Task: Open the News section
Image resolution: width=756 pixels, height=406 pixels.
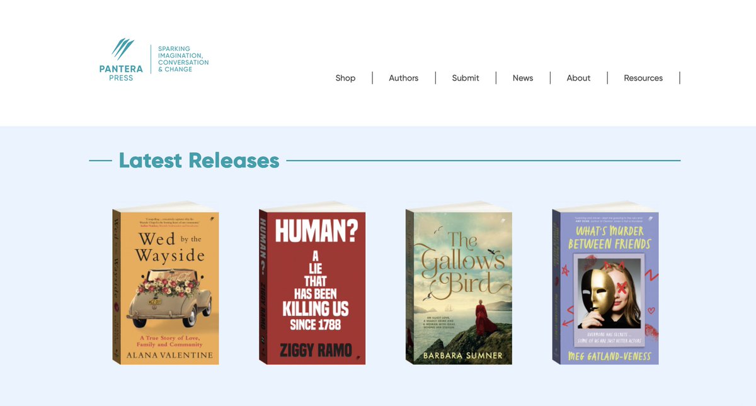Action: pos(523,78)
